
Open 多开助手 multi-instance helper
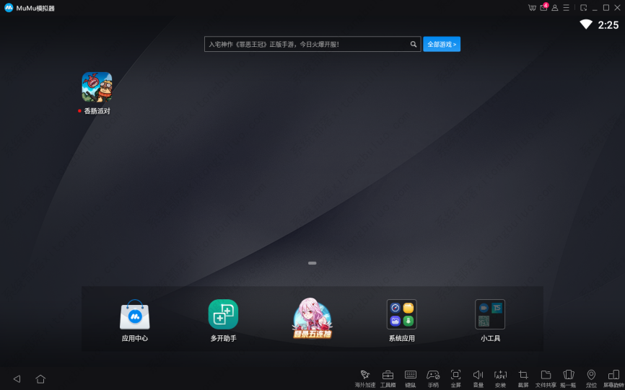tap(223, 315)
